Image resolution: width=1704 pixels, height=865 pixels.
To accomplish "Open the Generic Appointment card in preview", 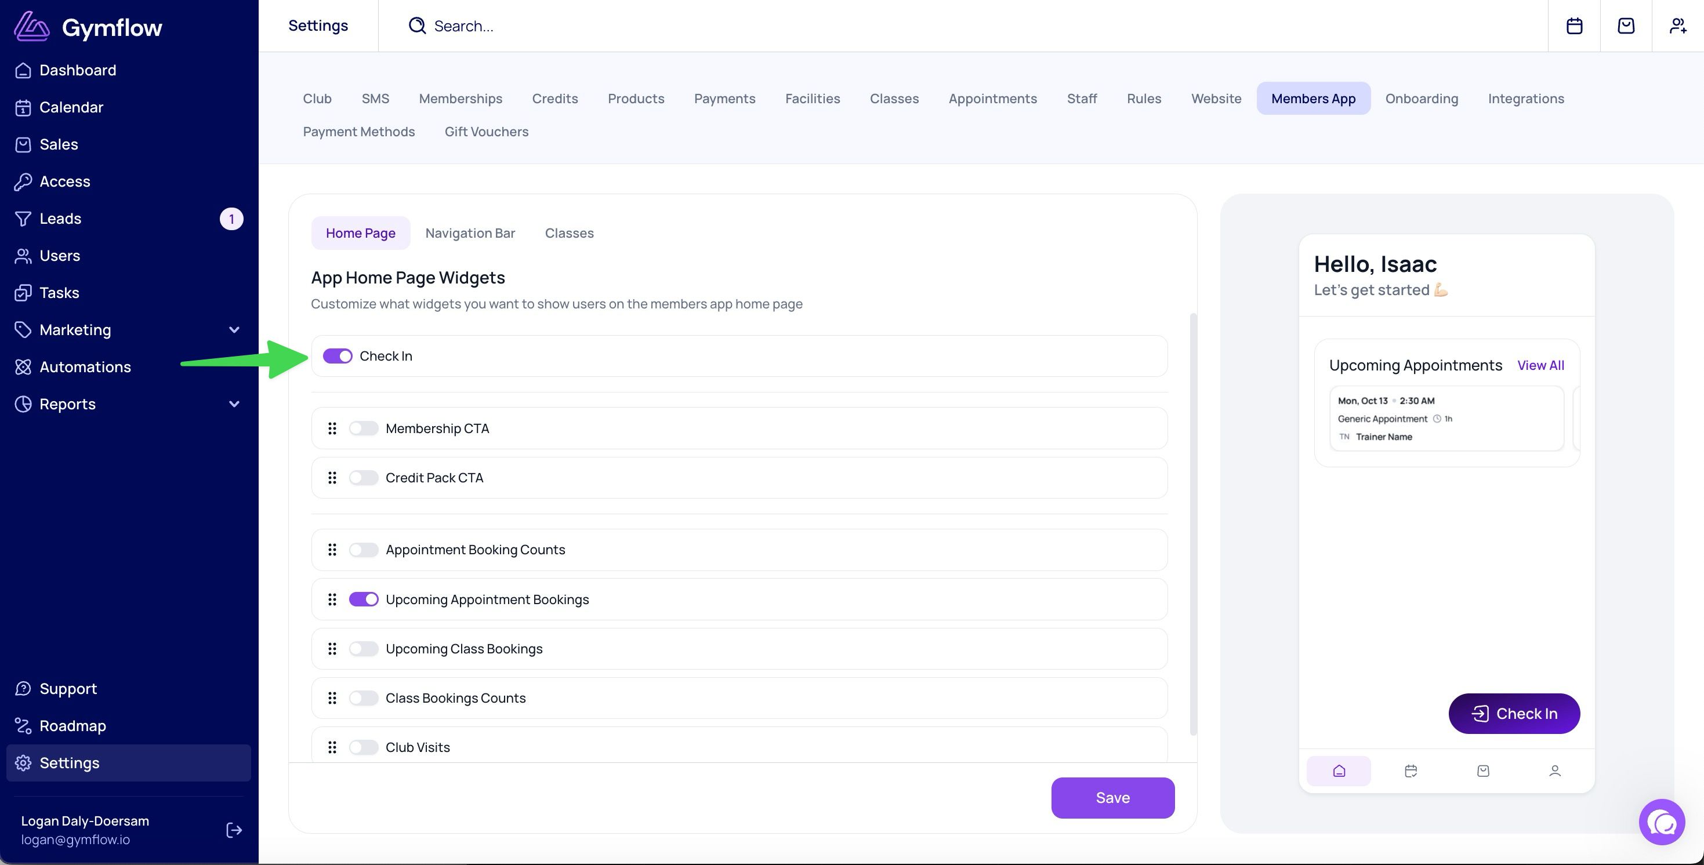I will (x=1446, y=419).
